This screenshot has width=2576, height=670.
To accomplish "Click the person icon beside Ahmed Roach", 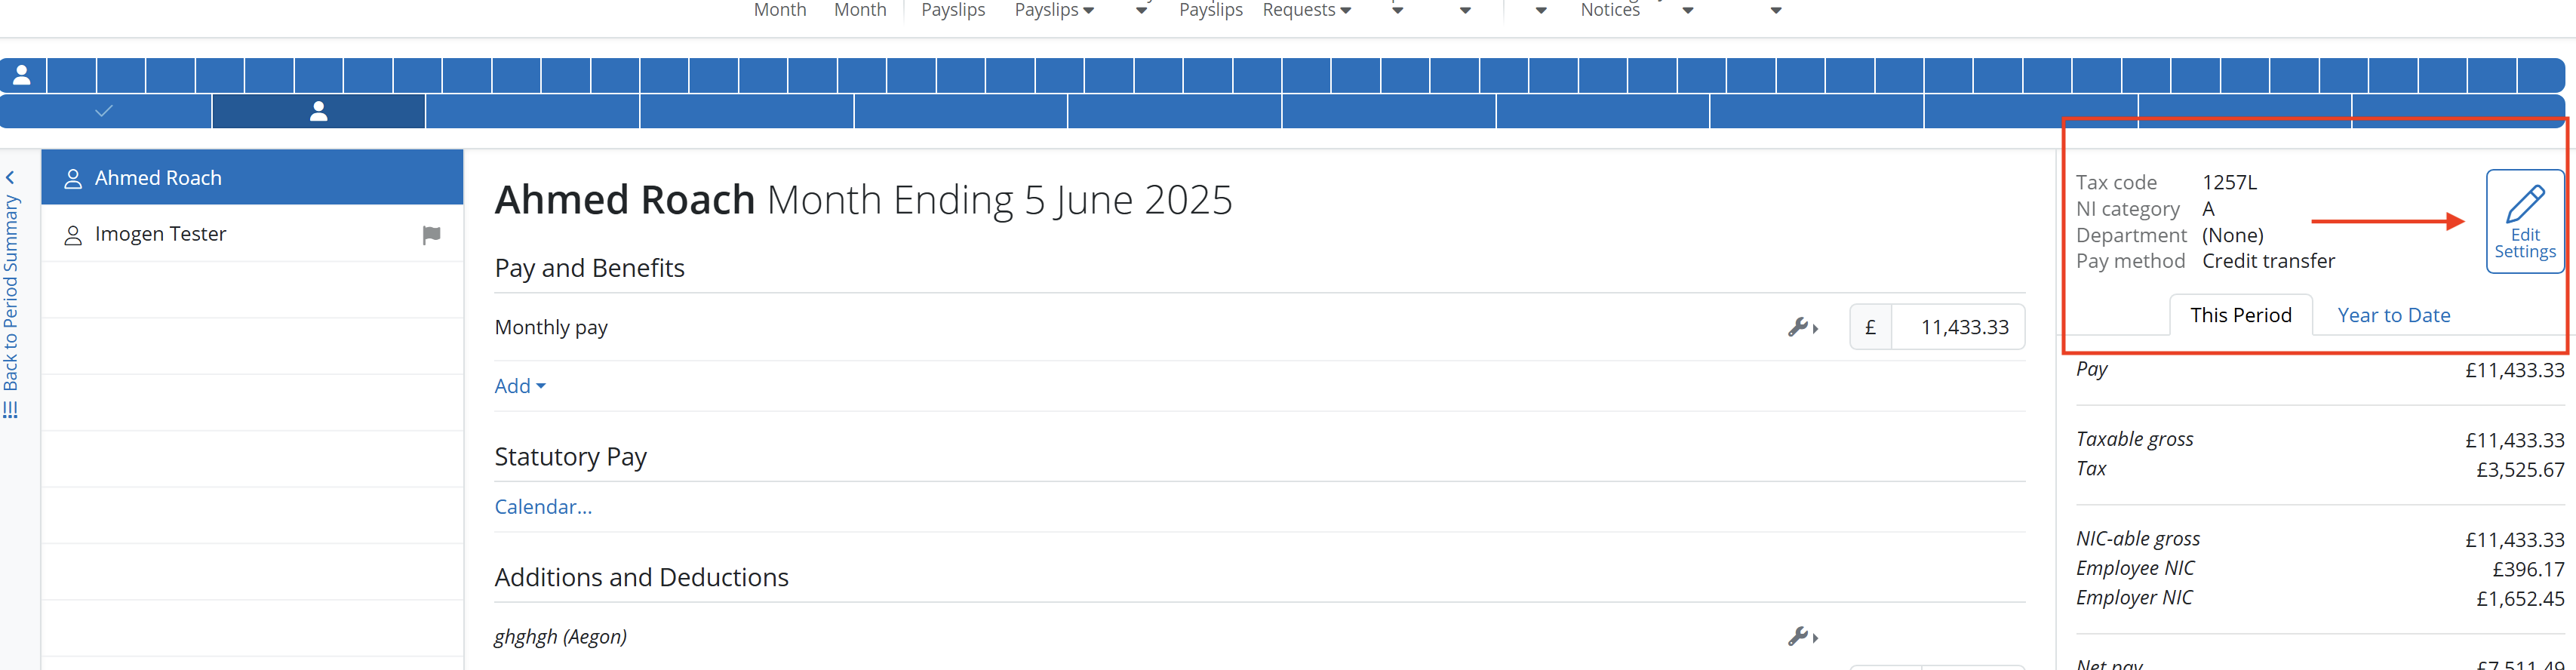I will [x=73, y=179].
